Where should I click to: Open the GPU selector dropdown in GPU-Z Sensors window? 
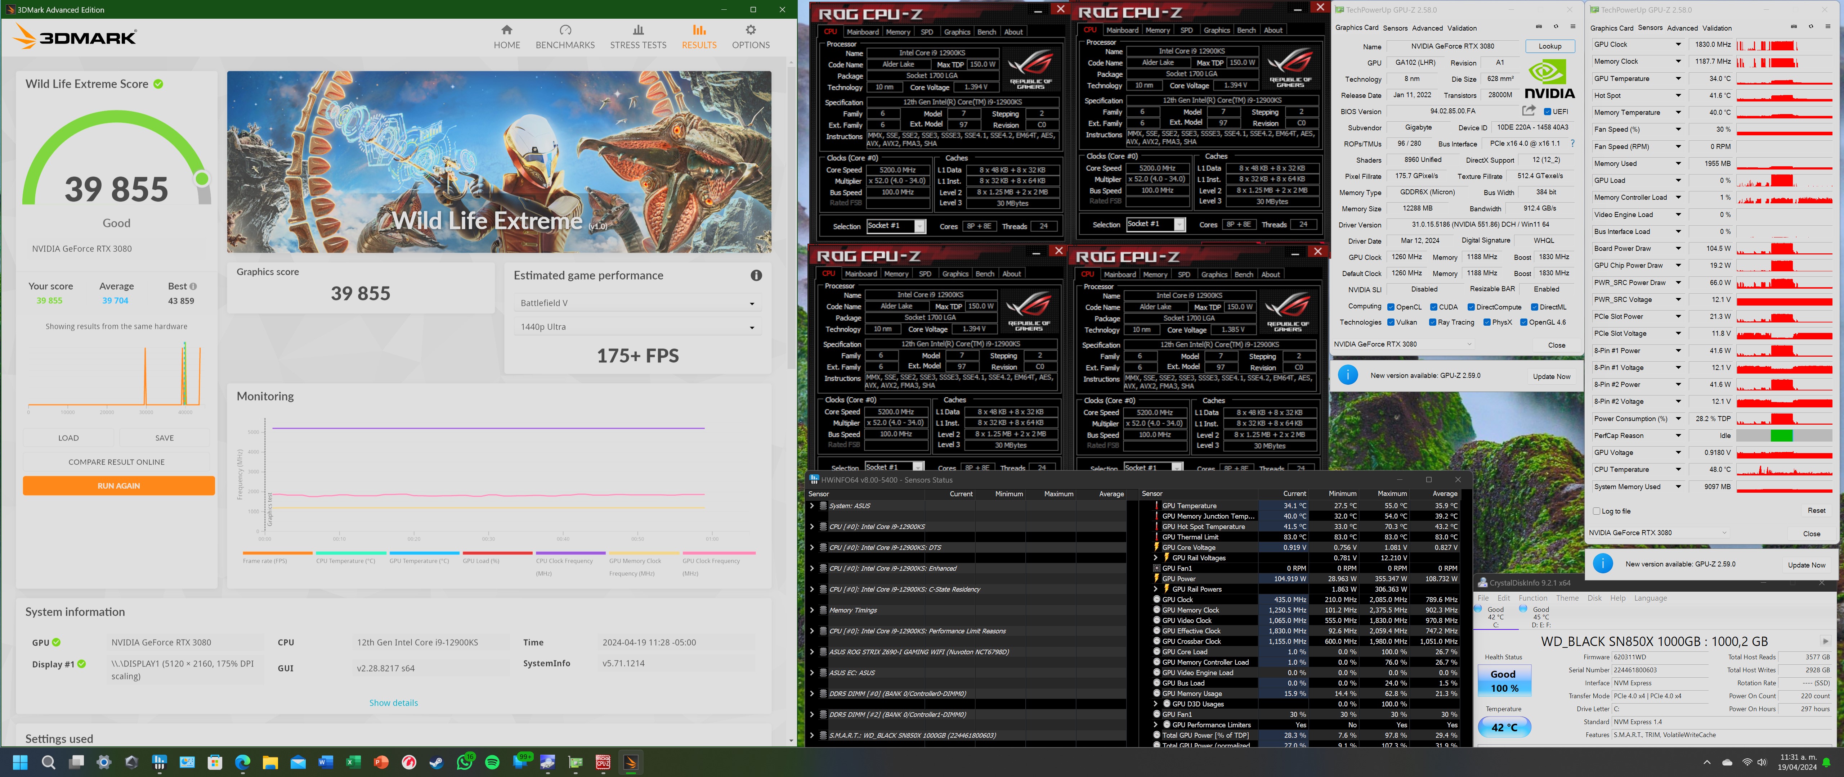tap(1659, 532)
